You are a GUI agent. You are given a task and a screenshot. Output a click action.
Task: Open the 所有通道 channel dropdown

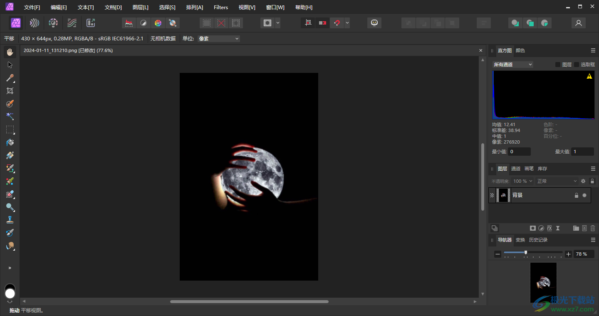512,65
